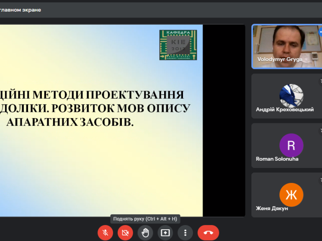Turn on the camera

click(x=125, y=233)
